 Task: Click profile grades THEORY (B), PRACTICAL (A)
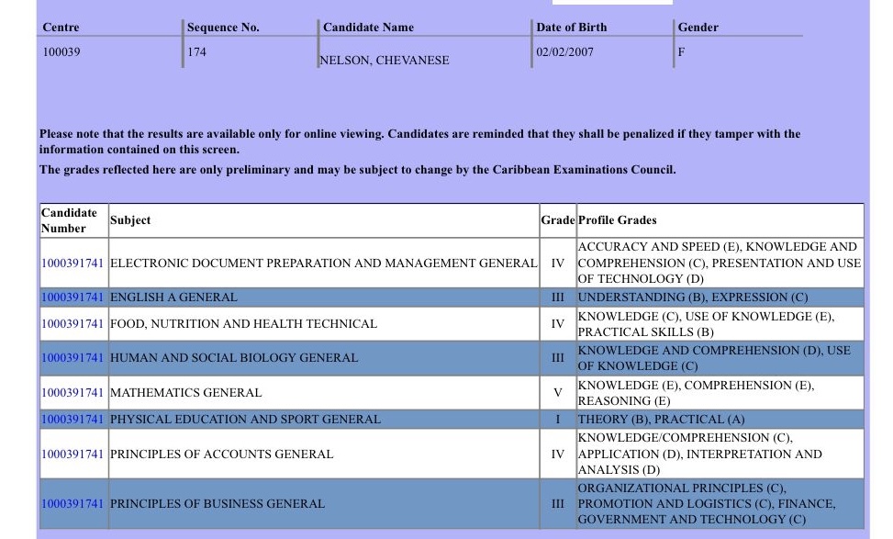tap(661, 420)
